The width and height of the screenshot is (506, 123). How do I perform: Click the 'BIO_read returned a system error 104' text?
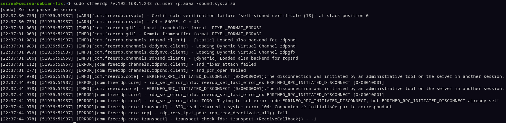click(x=222, y=107)
